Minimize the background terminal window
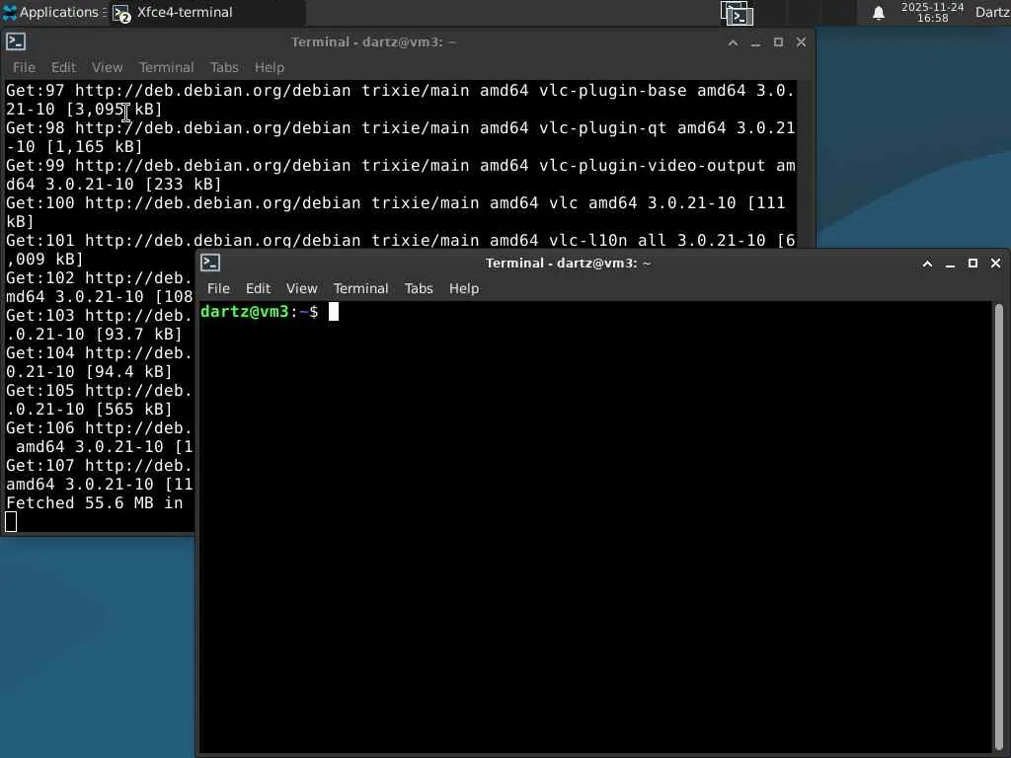The width and height of the screenshot is (1011, 758). [755, 41]
